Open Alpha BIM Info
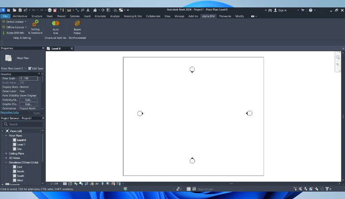 pyautogui.click(x=13, y=33)
